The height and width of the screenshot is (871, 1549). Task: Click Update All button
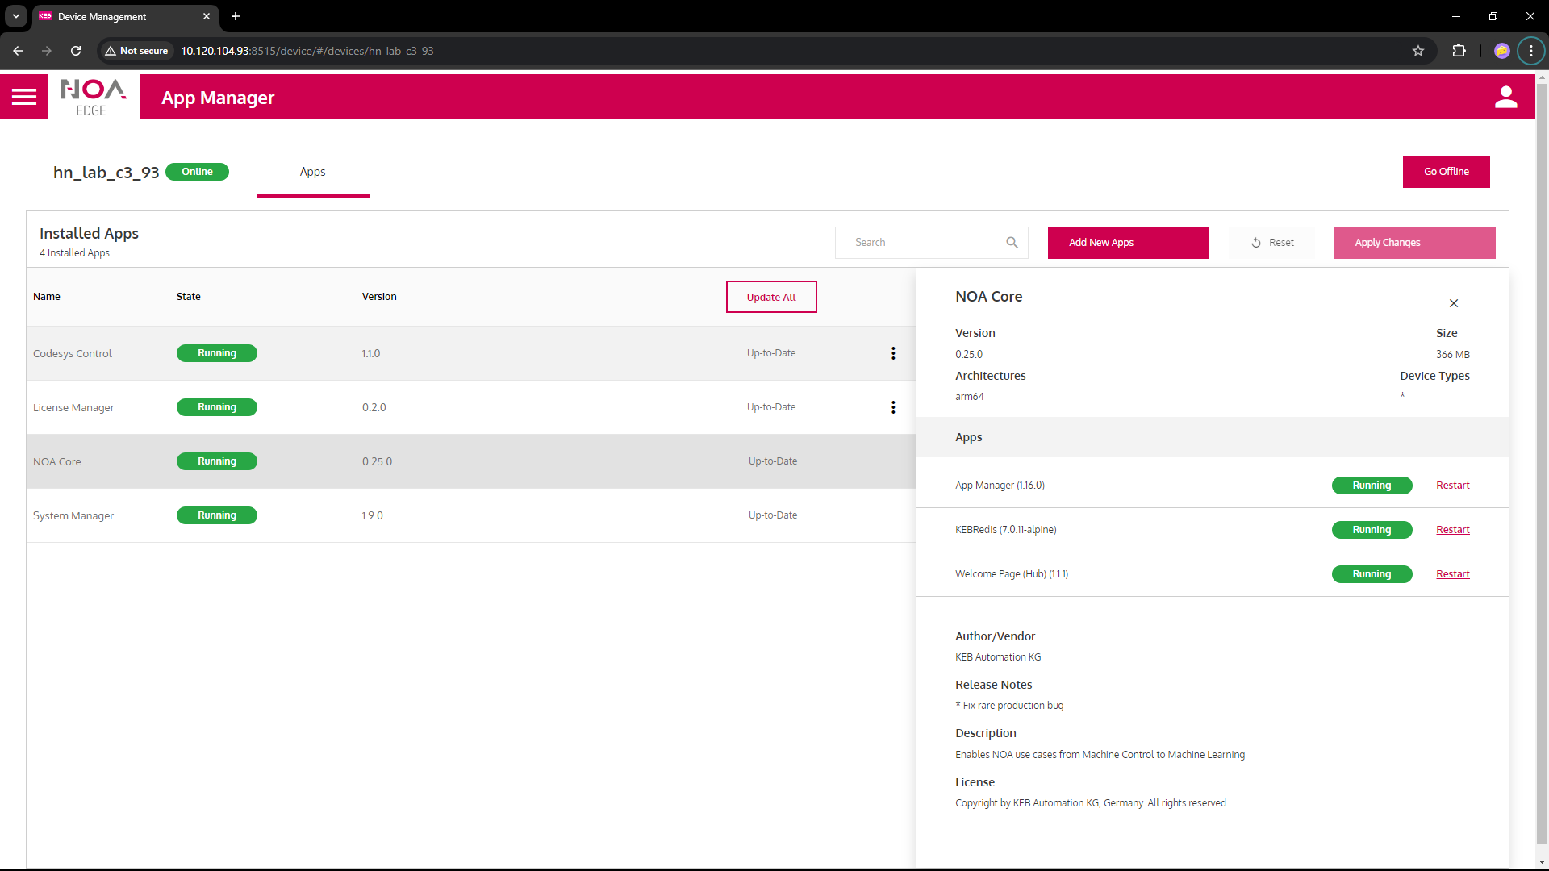(x=770, y=297)
